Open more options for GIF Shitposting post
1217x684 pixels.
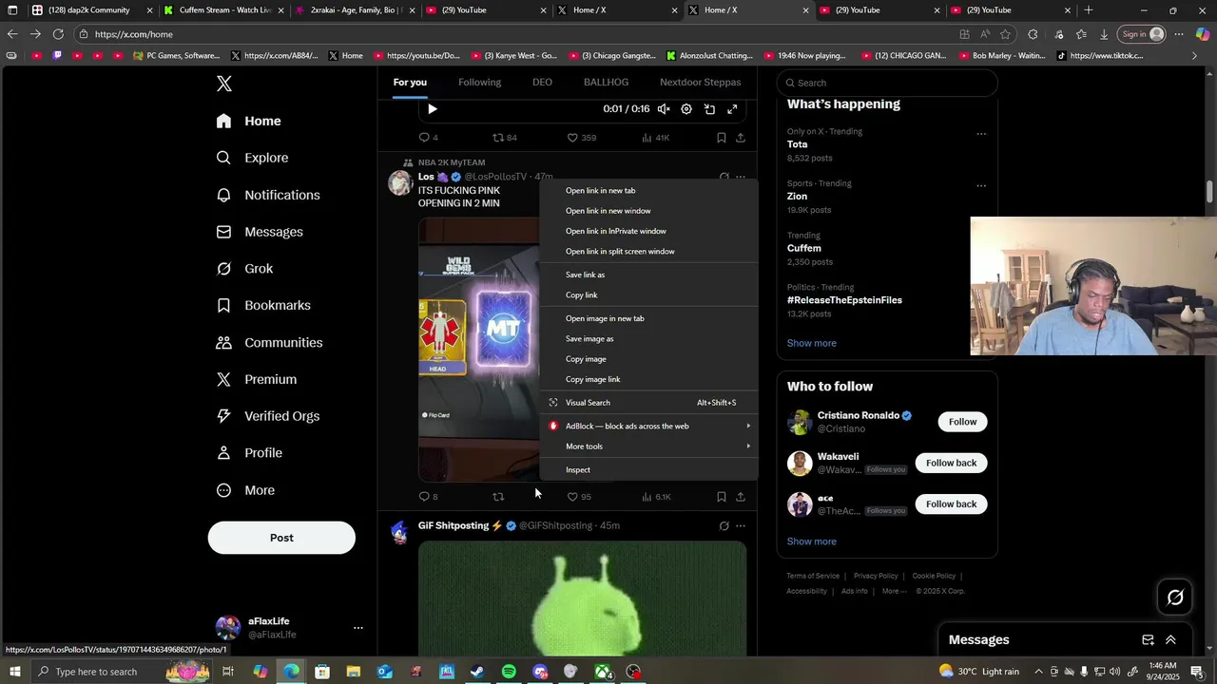tap(741, 526)
